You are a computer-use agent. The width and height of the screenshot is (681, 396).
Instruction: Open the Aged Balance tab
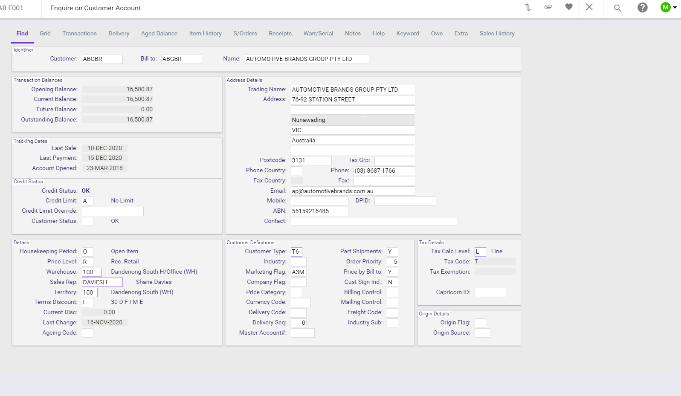(159, 33)
